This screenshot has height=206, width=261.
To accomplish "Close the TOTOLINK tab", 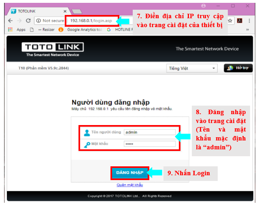I will [x=65, y=11].
